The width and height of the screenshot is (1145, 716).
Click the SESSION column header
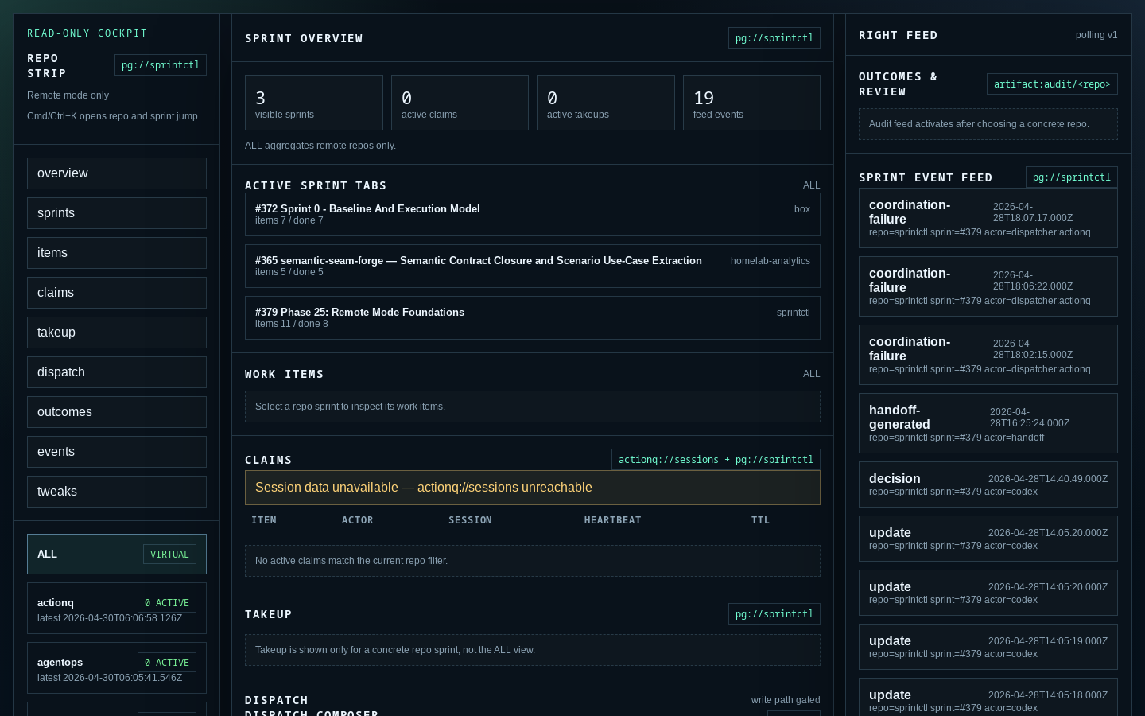[x=470, y=520]
